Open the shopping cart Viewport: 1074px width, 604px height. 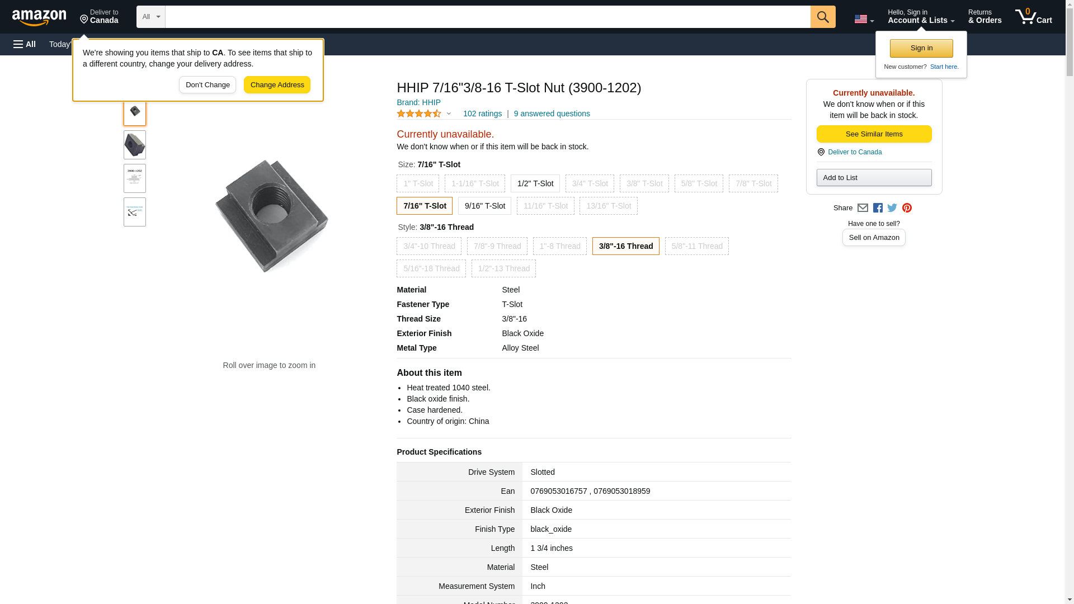point(1033,17)
